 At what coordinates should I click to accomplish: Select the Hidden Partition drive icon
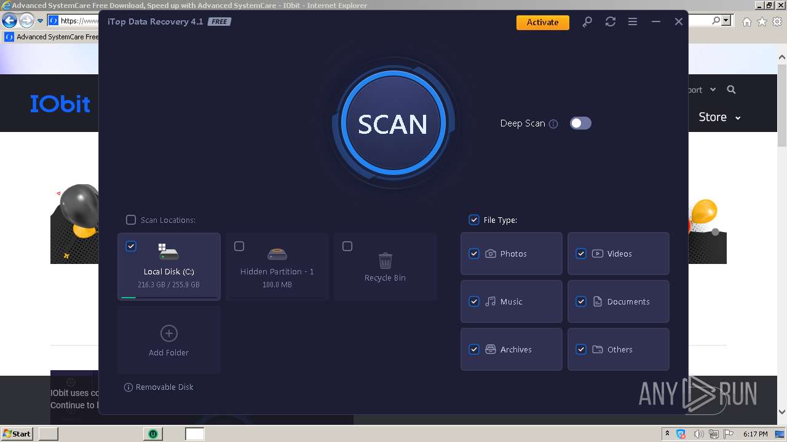coord(277,254)
